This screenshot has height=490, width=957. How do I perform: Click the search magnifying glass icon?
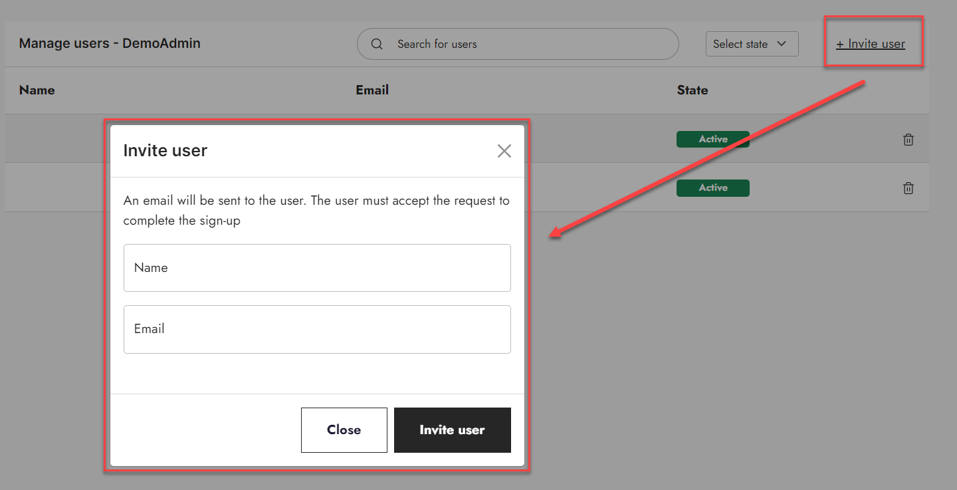pyautogui.click(x=377, y=43)
